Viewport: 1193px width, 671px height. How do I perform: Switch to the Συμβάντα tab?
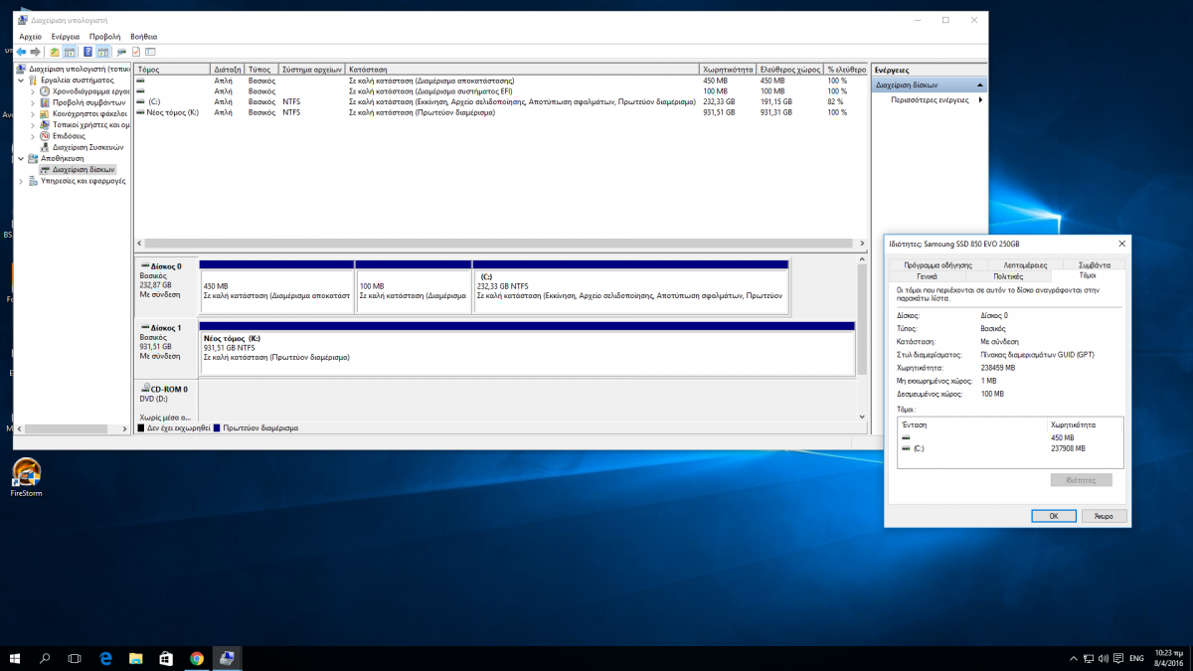[x=1094, y=265]
